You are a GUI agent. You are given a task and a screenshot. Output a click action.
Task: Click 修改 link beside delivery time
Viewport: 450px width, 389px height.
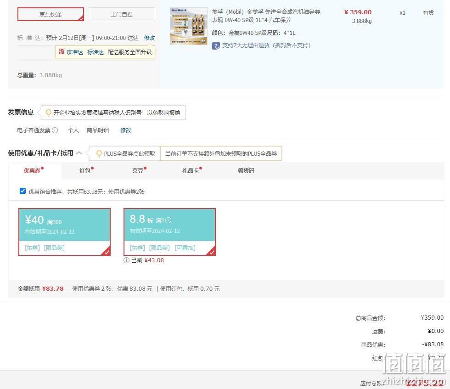coord(149,38)
